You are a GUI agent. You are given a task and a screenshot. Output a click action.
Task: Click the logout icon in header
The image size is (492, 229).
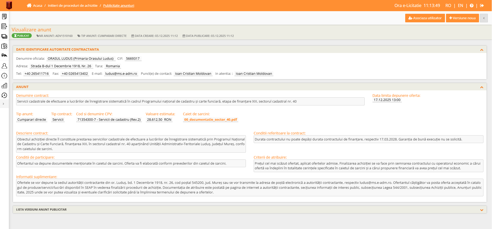pos(482,5)
